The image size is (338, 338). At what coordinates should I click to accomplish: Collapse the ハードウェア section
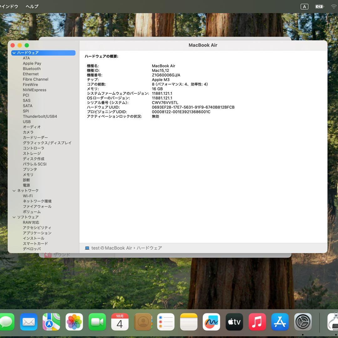[x=14, y=53]
